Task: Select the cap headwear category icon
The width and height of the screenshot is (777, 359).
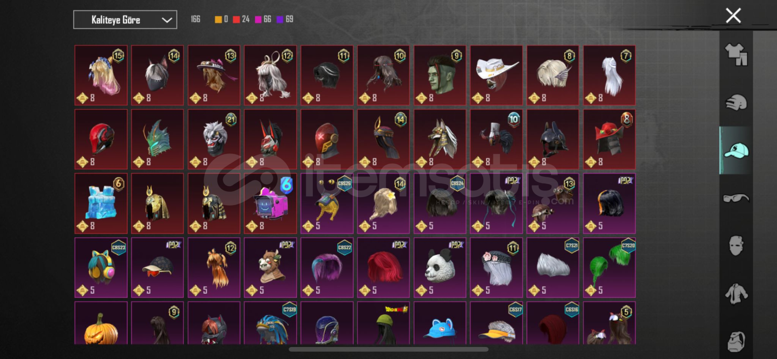Action: coord(736,150)
